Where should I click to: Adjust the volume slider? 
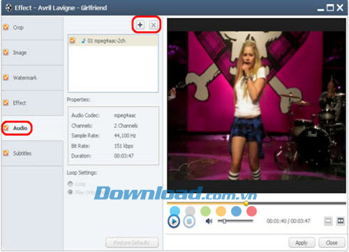[x=235, y=221]
